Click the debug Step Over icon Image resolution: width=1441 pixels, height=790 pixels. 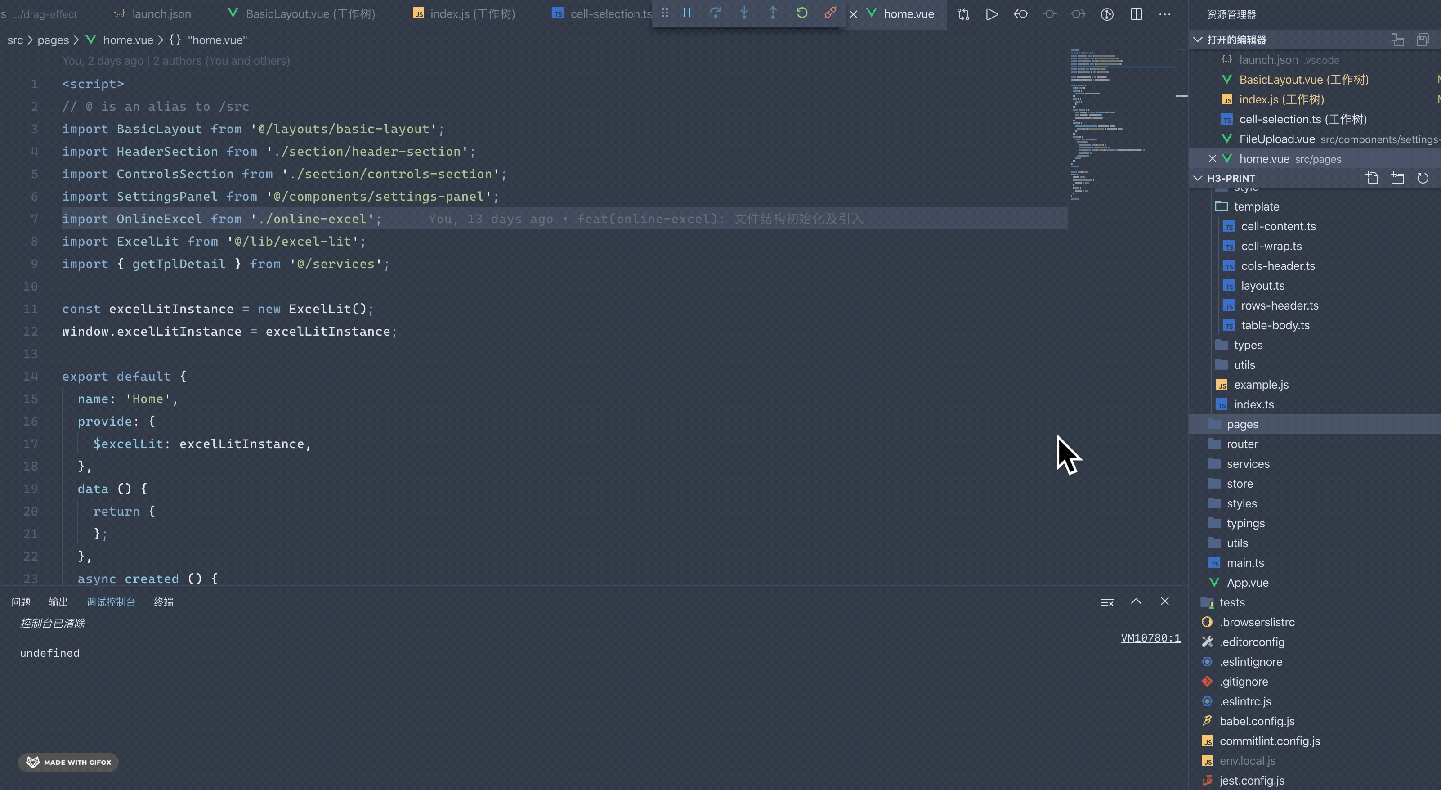coord(715,13)
